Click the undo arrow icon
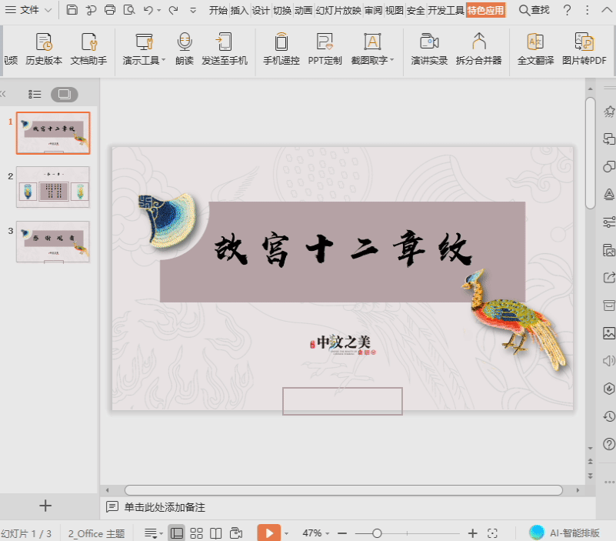616x541 pixels. (x=148, y=10)
